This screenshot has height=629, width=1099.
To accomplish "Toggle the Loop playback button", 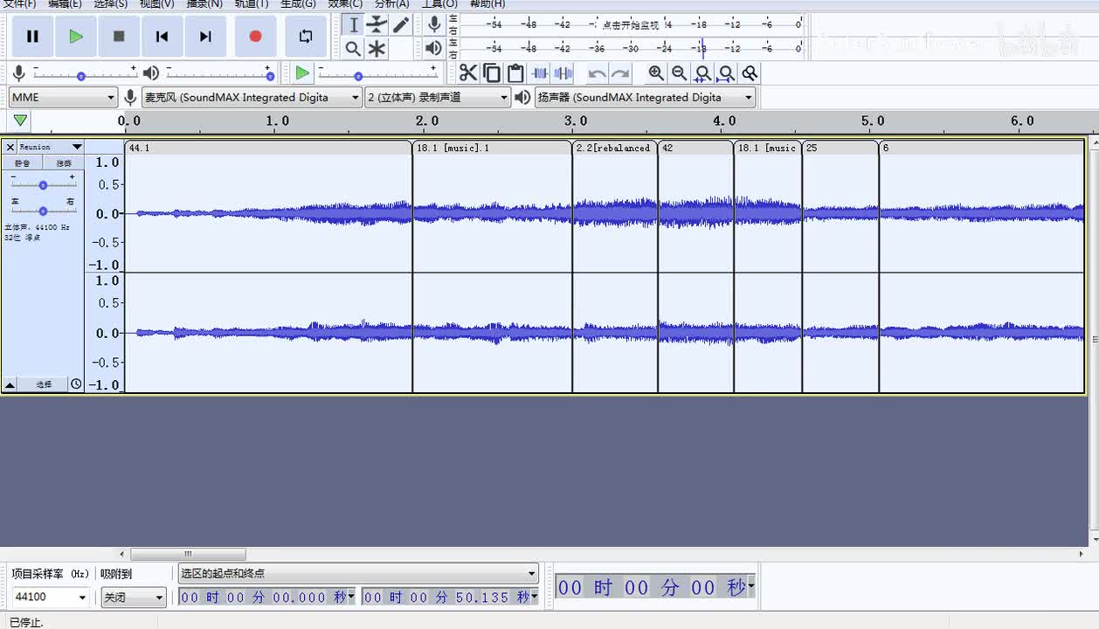I will pos(306,36).
